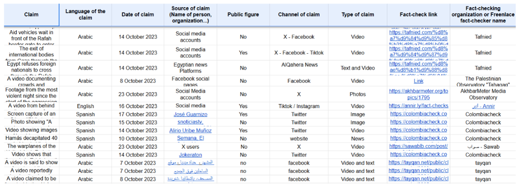Open the Alirio Uribe Muñoz link
The height and width of the screenshot is (184, 517).
(190, 131)
